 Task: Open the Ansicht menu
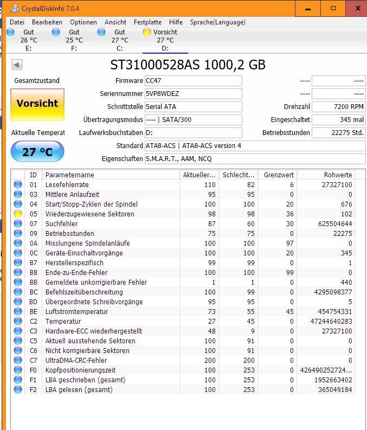point(115,22)
